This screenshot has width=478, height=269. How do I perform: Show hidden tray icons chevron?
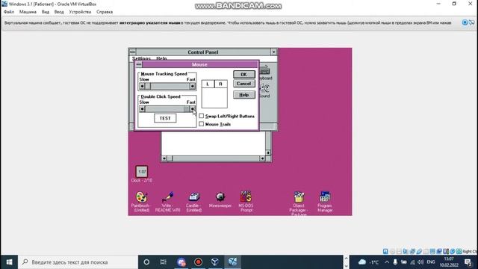(387, 262)
